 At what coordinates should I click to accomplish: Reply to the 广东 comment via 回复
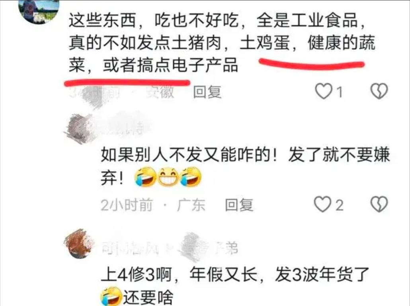239,205
